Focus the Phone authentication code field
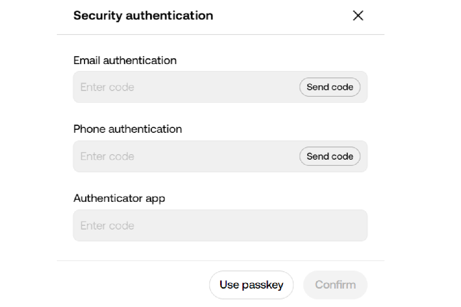Viewport: 461px width, 307px height. [x=184, y=157]
